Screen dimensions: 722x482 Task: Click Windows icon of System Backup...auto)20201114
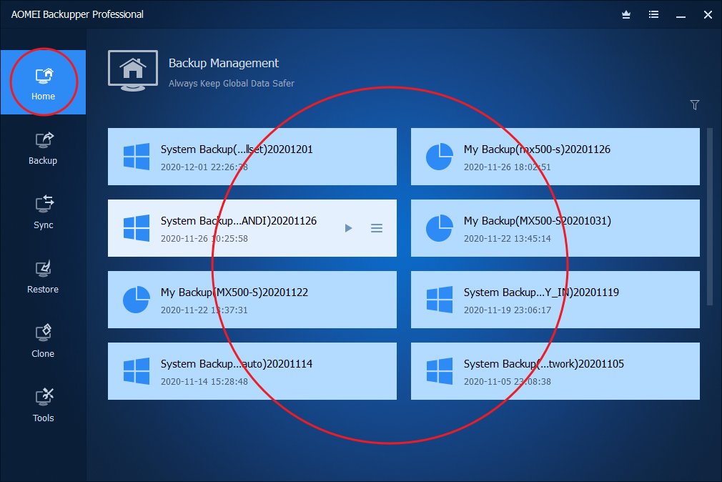pyautogui.click(x=137, y=371)
